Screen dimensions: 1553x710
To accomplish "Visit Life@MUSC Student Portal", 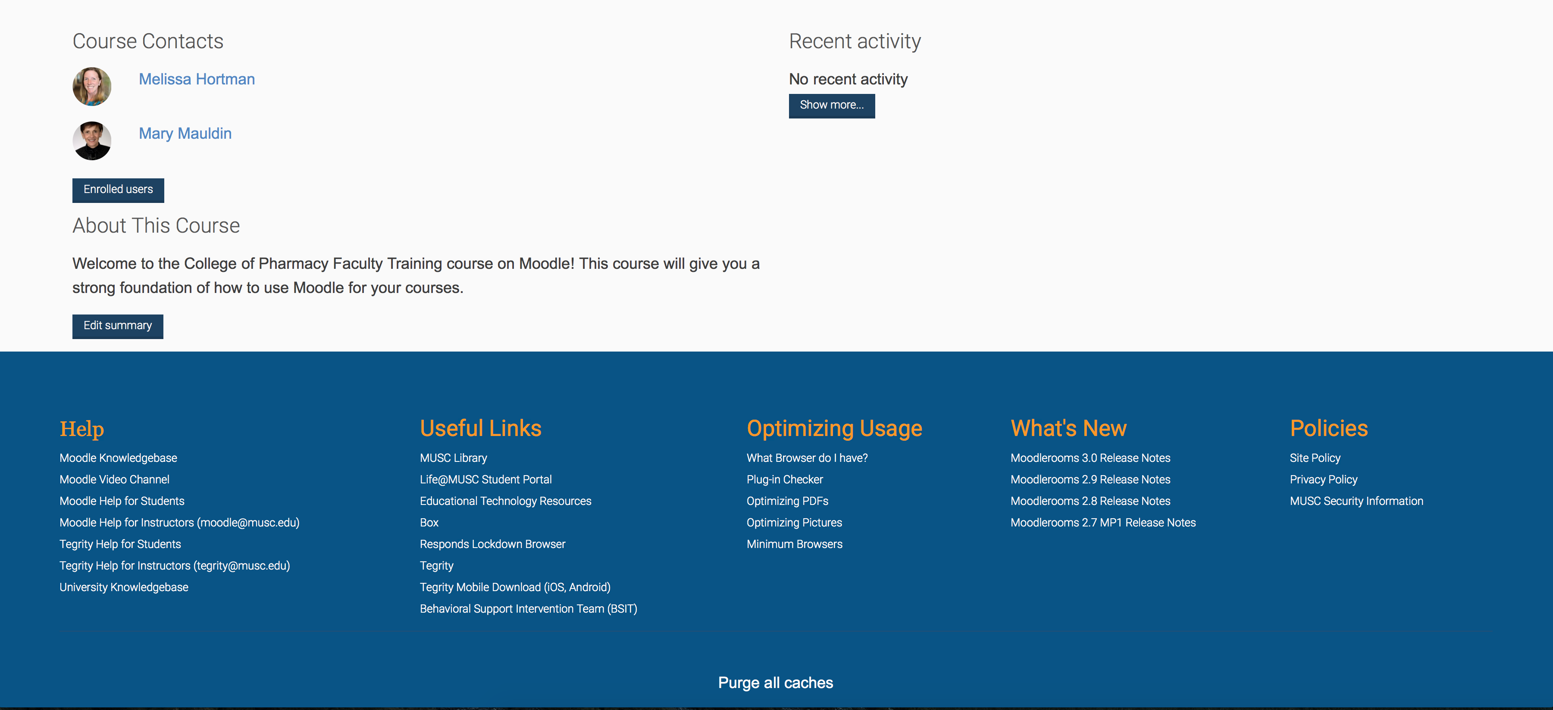I will click(485, 480).
